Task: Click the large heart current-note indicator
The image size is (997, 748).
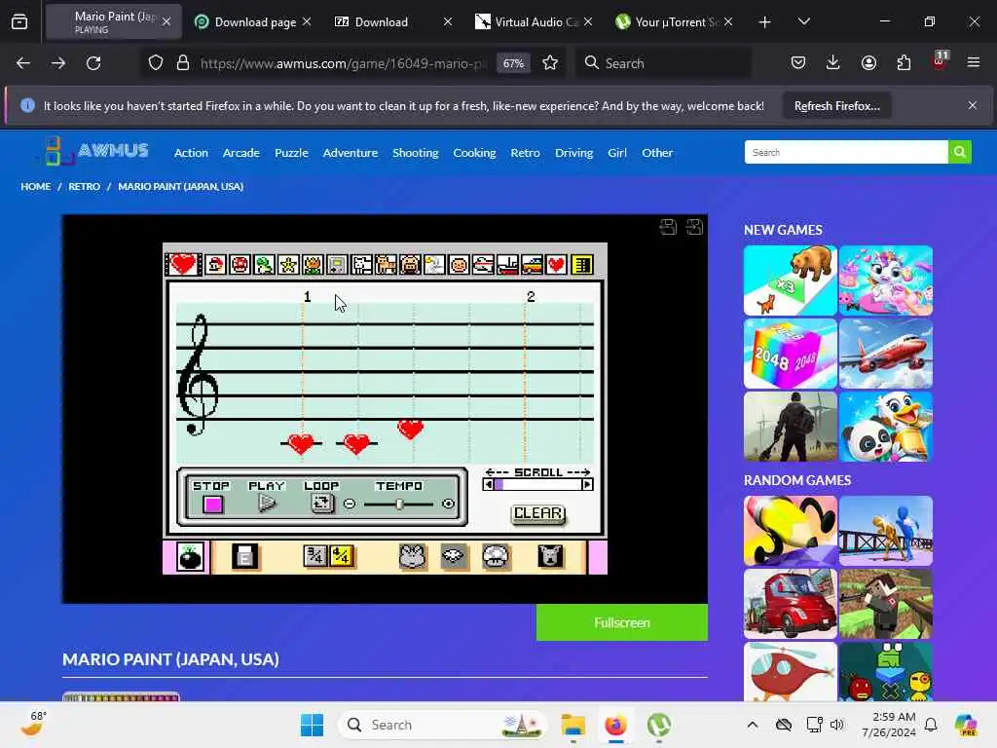Action: pos(183,264)
